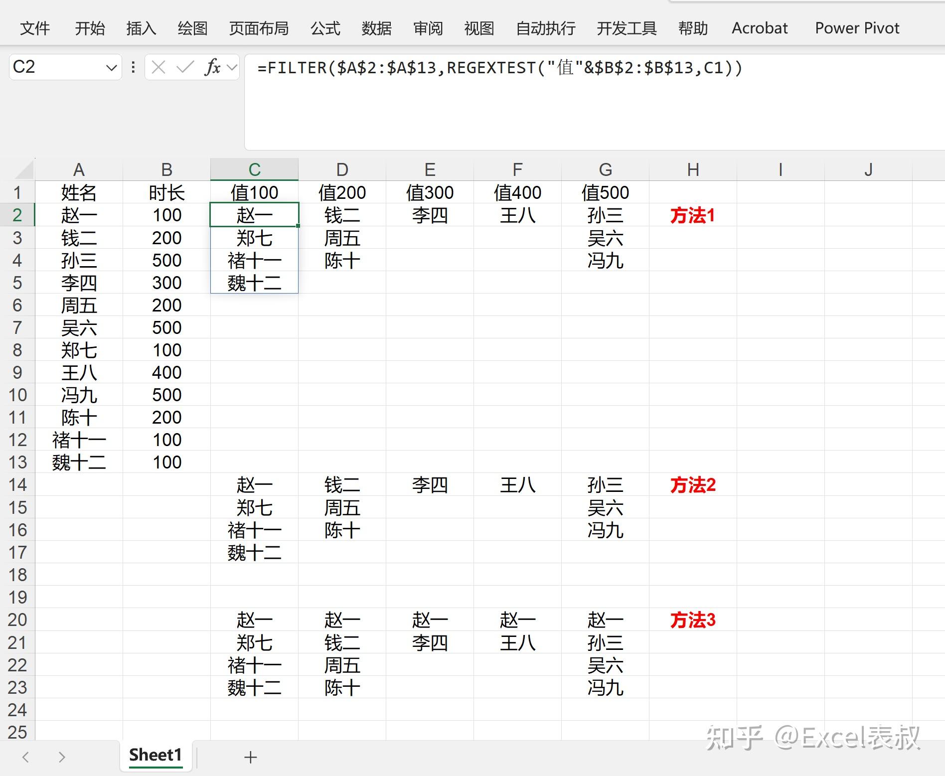Select the red 方法2 label cell
The height and width of the screenshot is (776, 945).
click(x=693, y=485)
